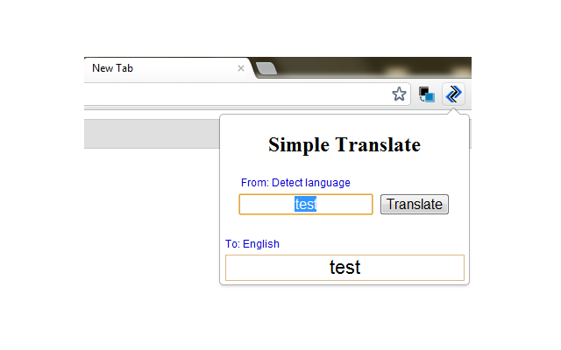Change target via 'To: English' link

[252, 244]
